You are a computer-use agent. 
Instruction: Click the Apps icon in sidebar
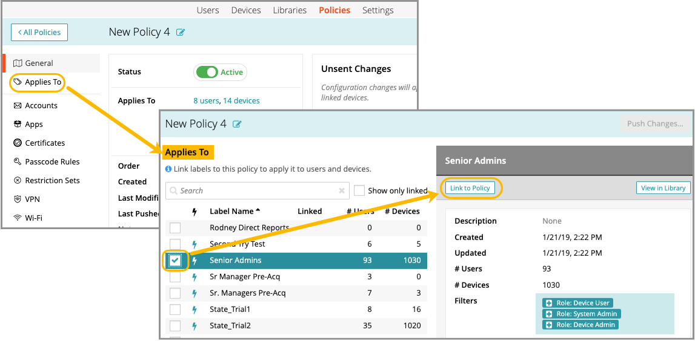tap(18, 124)
